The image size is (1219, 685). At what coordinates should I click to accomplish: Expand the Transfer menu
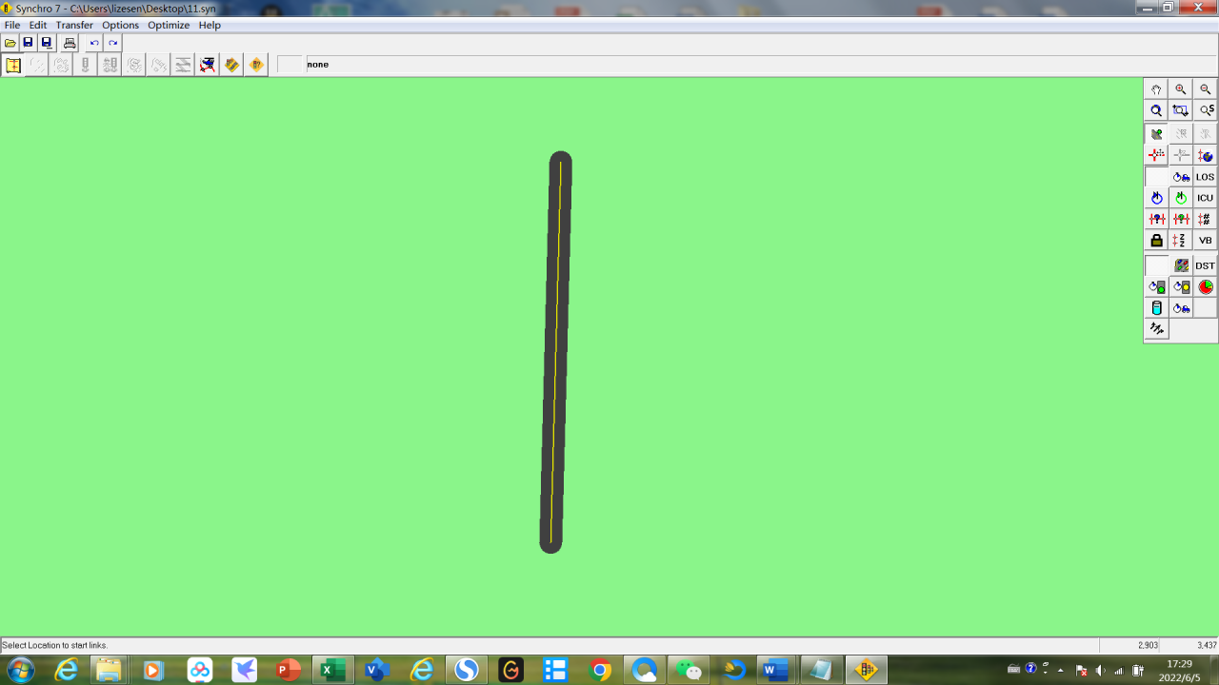coord(74,26)
